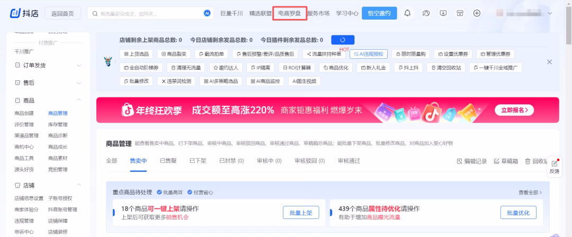This screenshot has width=572, height=237.
Task: Switch to the 已下架 product tab
Action: click(x=198, y=161)
